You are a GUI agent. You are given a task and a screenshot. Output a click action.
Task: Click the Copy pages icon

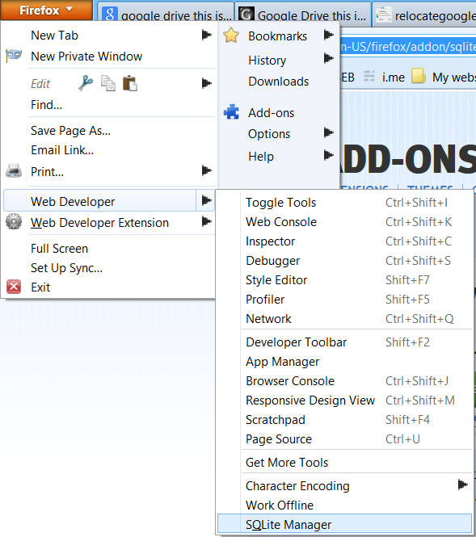click(x=108, y=83)
